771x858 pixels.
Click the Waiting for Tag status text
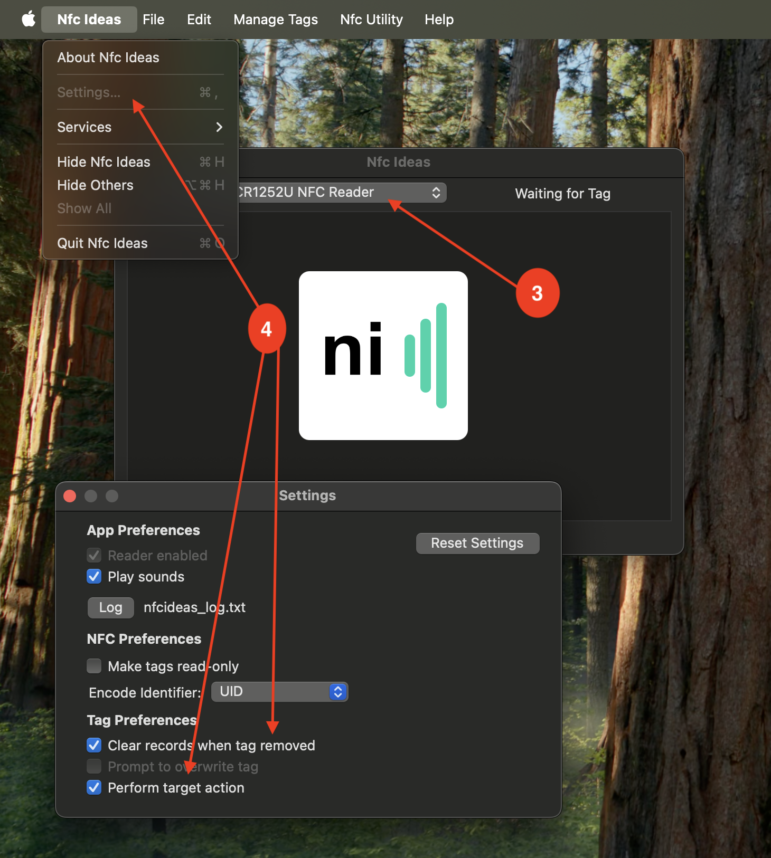click(x=562, y=194)
